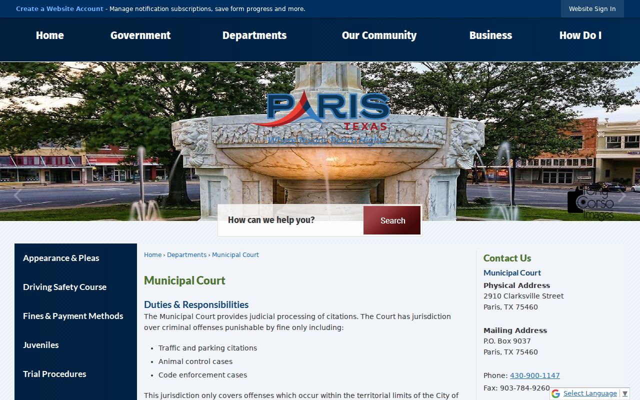Open the Departments menu
The width and height of the screenshot is (640, 400).
pos(254,35)
